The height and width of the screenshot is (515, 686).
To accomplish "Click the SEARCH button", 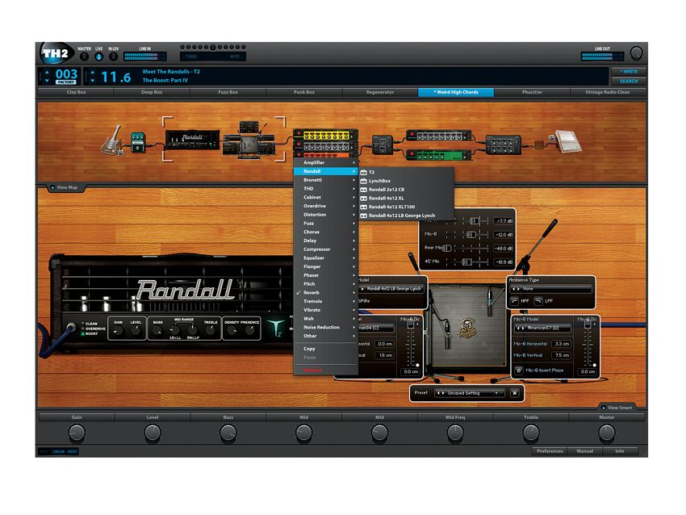I will [628, 81].
